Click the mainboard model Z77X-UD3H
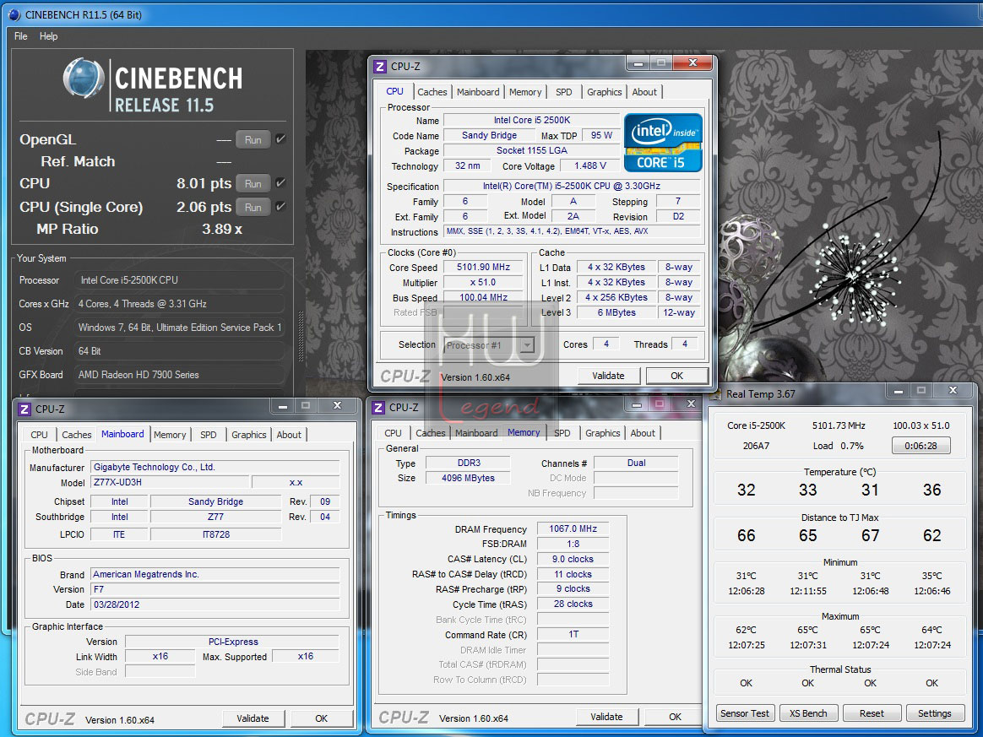The image size is (983, 737). 169,483
